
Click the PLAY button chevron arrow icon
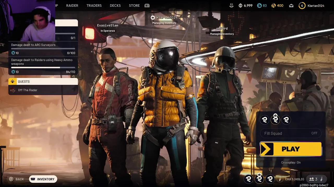(267, 149)
